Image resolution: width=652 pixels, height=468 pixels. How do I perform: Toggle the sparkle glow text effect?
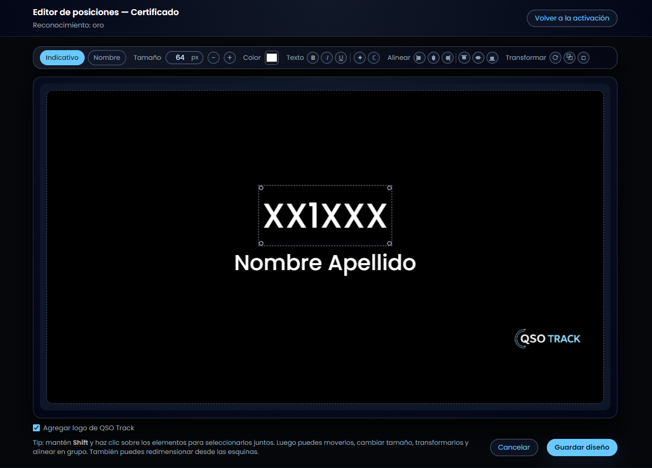point(360,58)
